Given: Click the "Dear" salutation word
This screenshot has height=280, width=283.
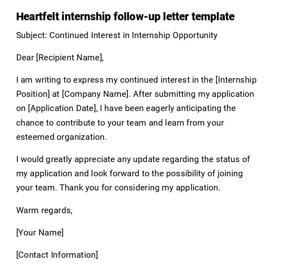Looking at the screenshot, I should (x=25, y=58).
